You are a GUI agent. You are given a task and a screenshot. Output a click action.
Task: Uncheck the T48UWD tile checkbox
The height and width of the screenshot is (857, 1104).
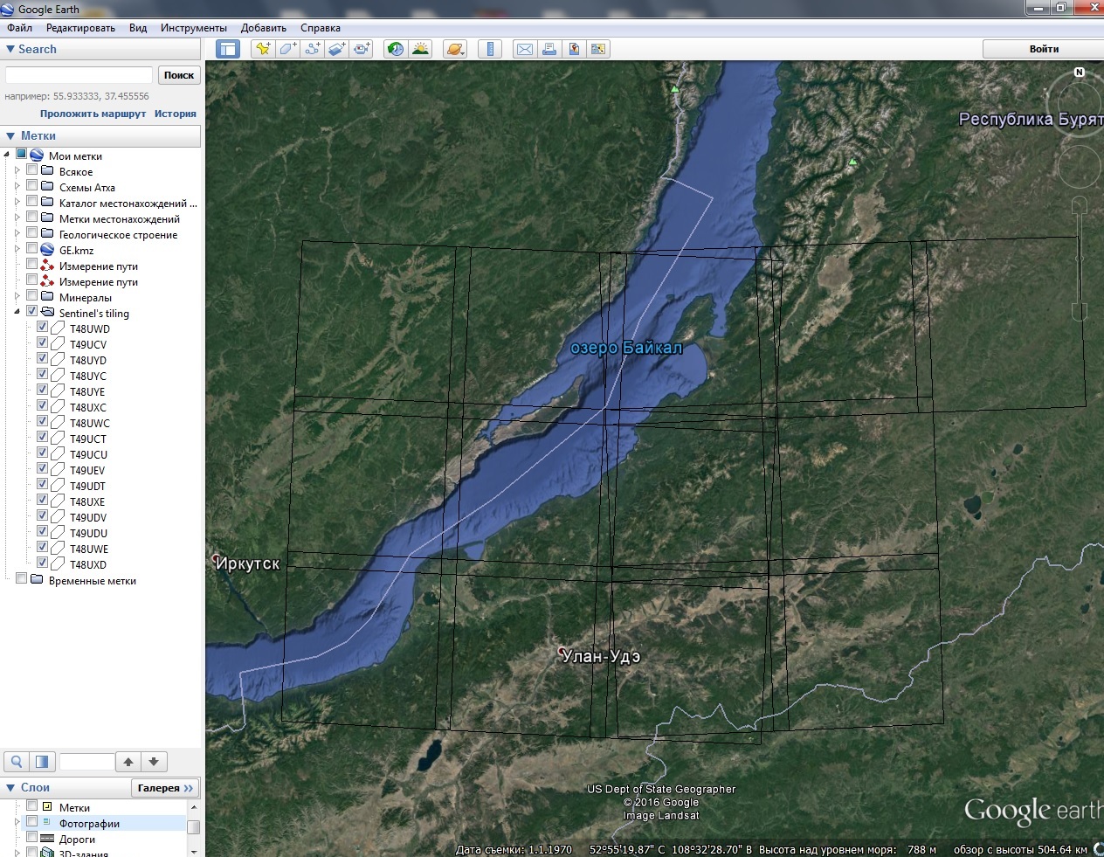42,328
